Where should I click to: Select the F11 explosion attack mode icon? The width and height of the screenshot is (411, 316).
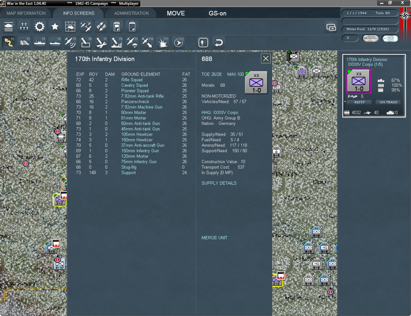(x=163, y=43)
